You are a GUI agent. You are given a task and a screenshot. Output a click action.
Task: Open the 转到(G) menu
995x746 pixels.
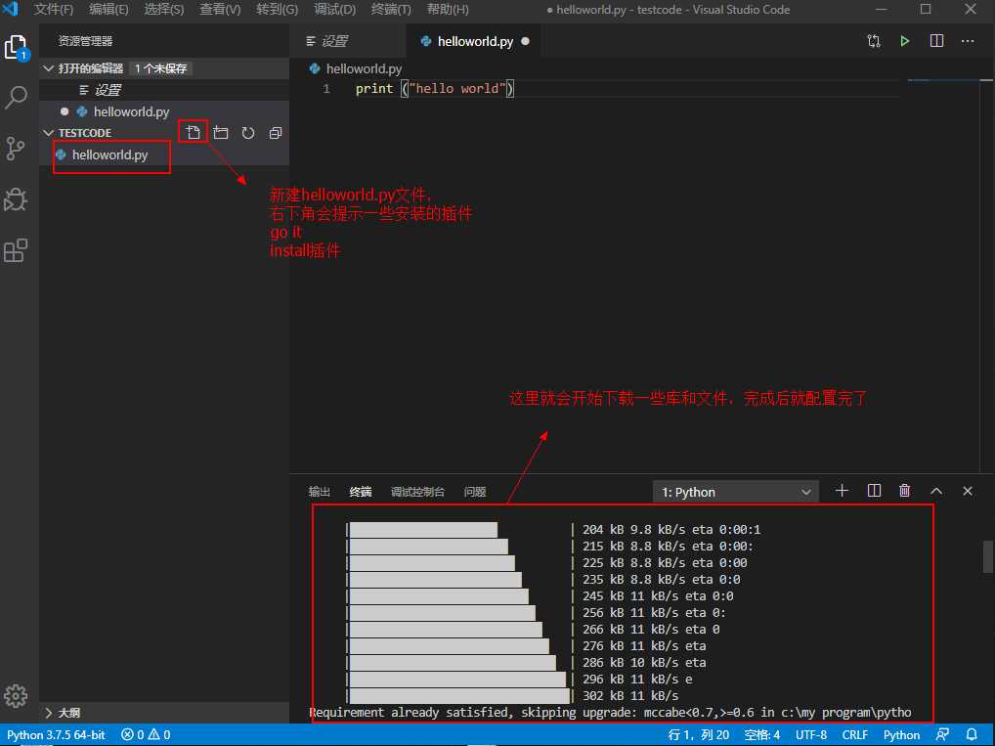click(277, 10)
